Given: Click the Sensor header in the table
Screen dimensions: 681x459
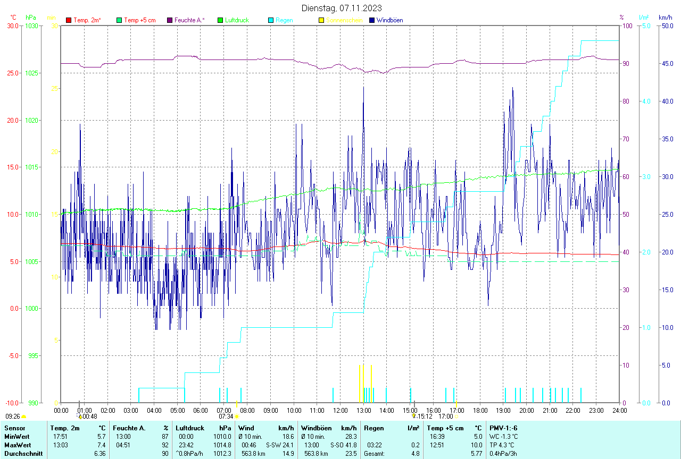Looking at the screenshot, I should click(x=14, y=428).
